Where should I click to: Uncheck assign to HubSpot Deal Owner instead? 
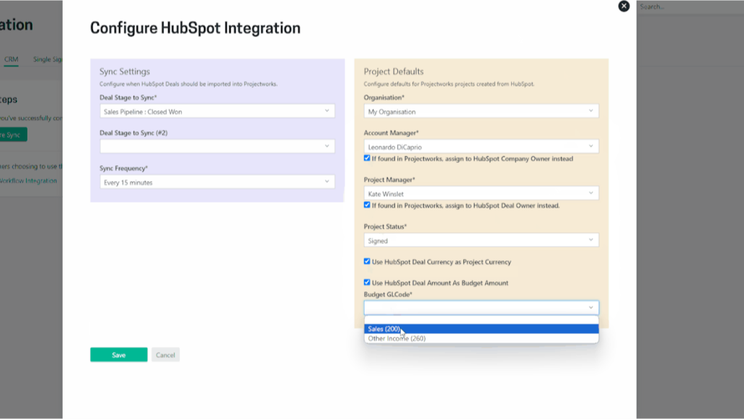tap(367, 206)
